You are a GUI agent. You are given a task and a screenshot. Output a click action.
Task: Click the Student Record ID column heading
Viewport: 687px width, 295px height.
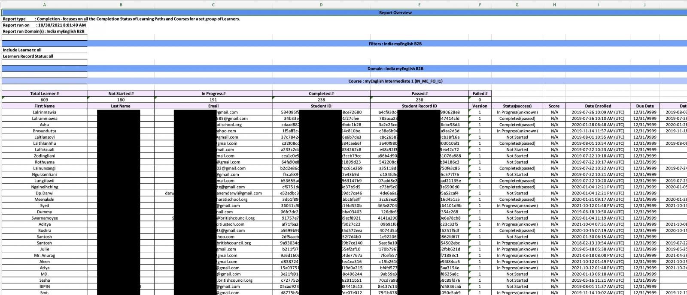[419, 106]
